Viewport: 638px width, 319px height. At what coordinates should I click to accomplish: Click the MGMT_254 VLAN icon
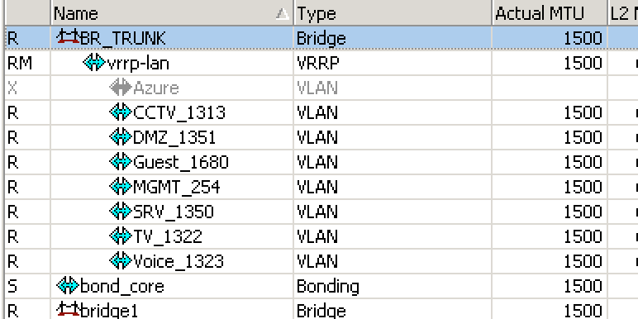121,187
